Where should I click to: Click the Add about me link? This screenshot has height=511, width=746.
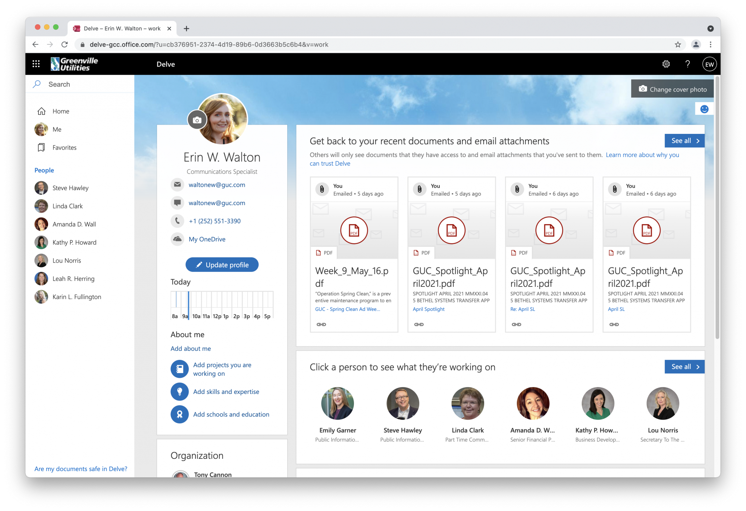[191, 349]
